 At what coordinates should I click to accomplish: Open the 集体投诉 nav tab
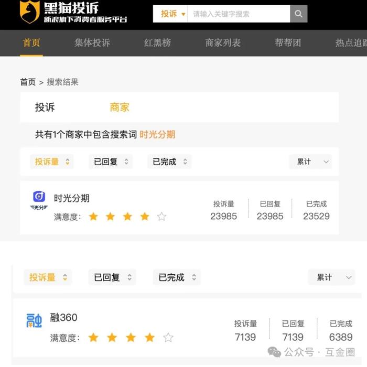pos(92,43)
